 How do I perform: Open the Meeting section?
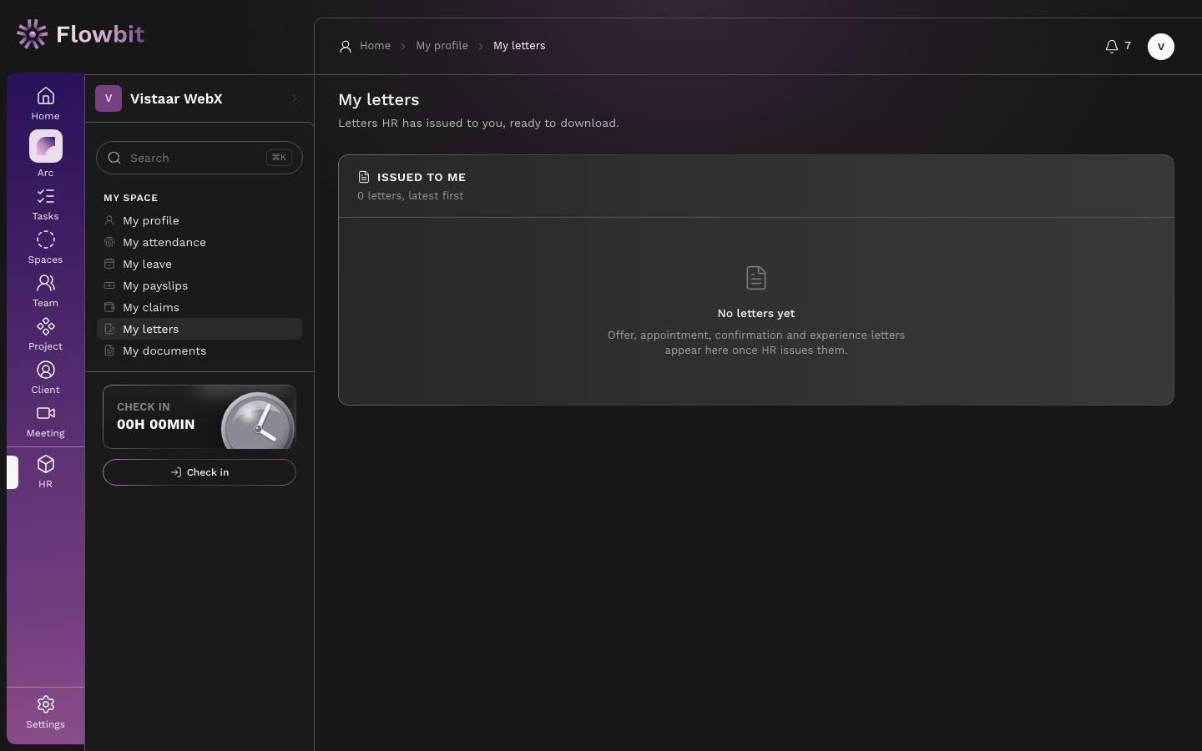[45, 421]
